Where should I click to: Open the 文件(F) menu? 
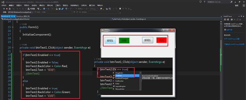point(4,5)
